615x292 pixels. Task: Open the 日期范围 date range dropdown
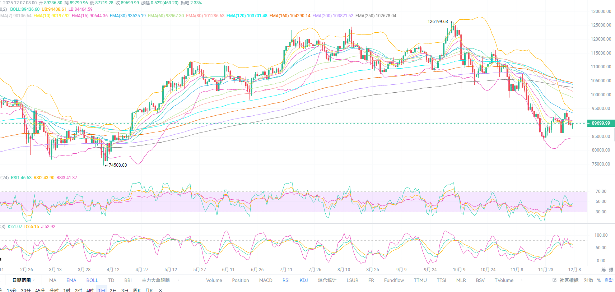point(23,280)
